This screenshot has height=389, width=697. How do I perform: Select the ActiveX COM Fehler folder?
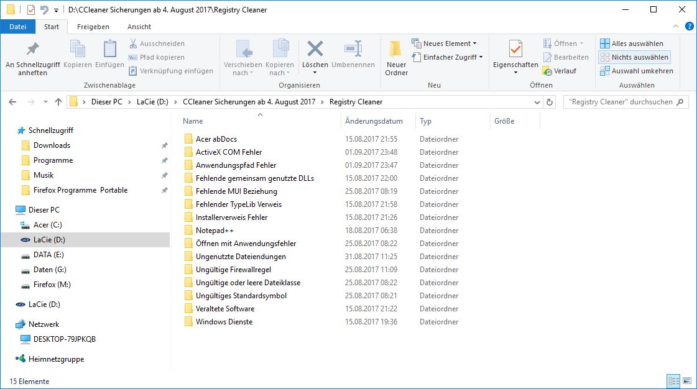tap(228, 152)
